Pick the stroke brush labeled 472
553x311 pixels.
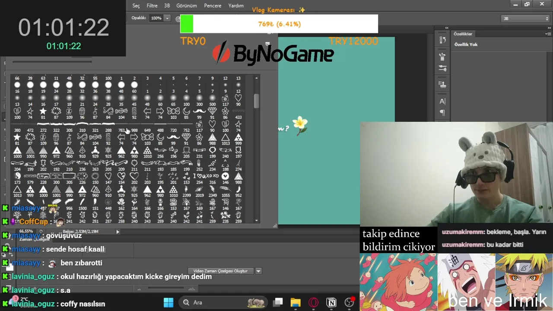pos(30,126)
